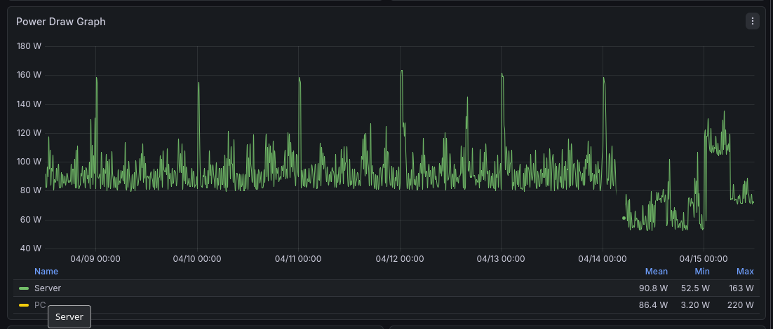Click the tallest spike near 04/12 00:00

coord(401,71)
